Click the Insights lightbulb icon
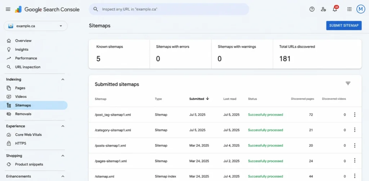Screen dimensions: 369x181 pos(9,50)
